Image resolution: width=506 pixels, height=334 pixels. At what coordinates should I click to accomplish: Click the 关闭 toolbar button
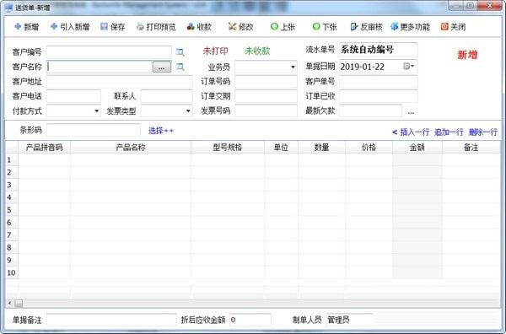(x=453, y=27)
